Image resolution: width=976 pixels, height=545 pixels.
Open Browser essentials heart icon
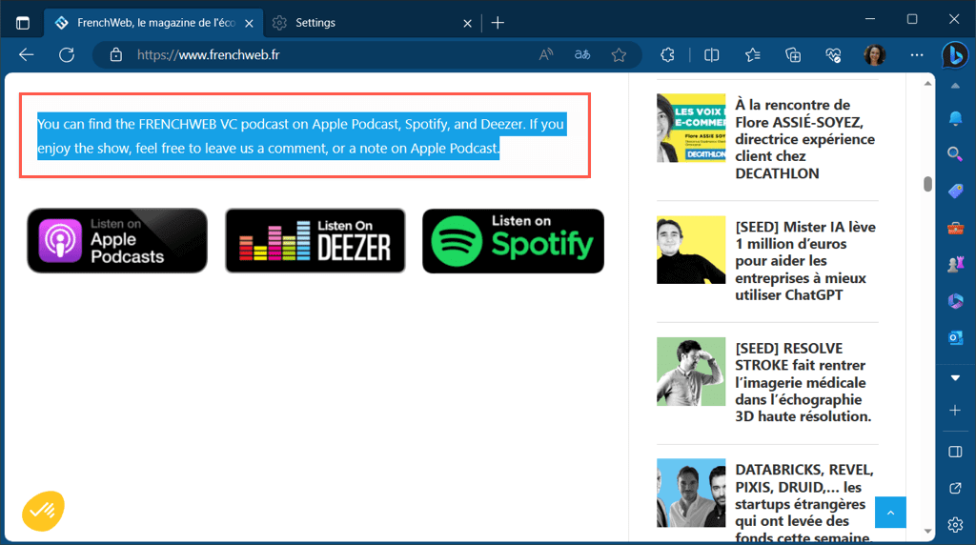pyautogui.click(x=833, y=55)
